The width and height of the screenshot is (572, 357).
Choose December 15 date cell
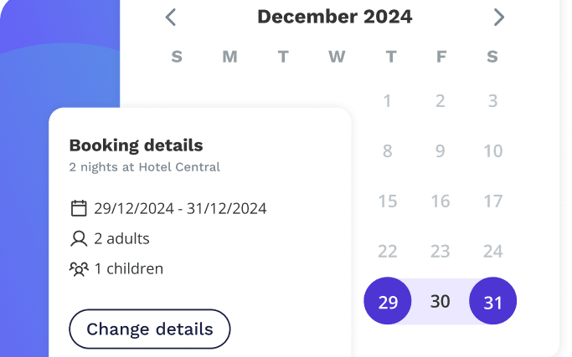pyautogui.click(x=388, y=201)
